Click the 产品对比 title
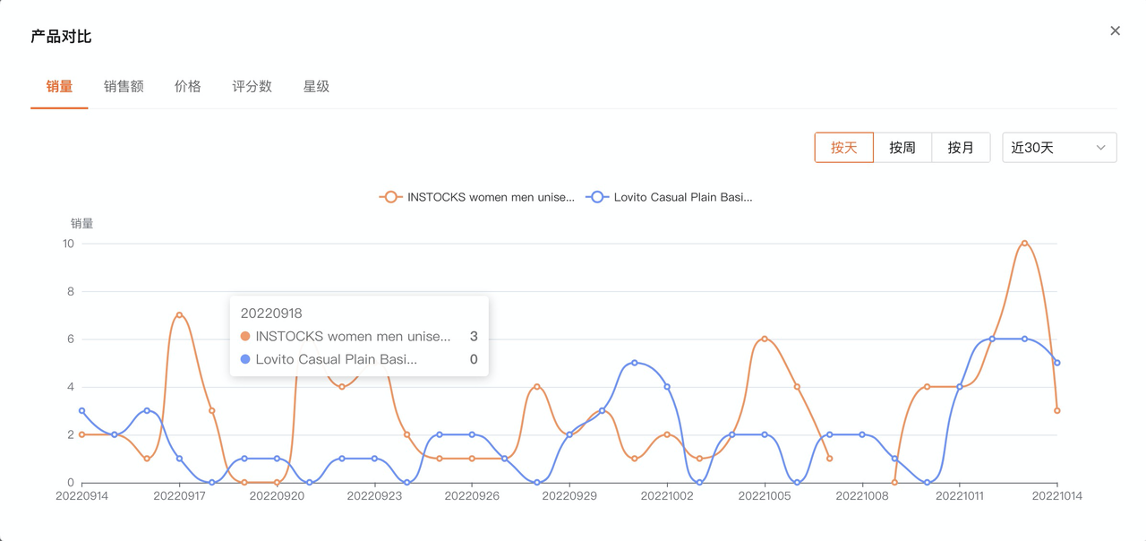This screenshot has height=541, width=1146. click(61, 37)
